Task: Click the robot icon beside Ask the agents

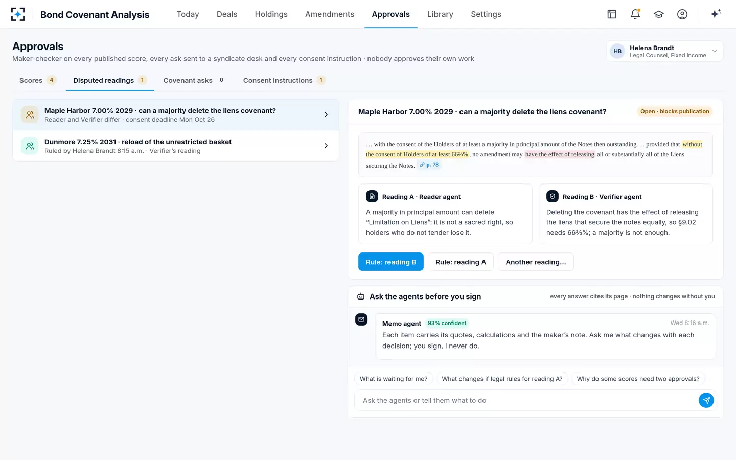Action: pos(361,296)
